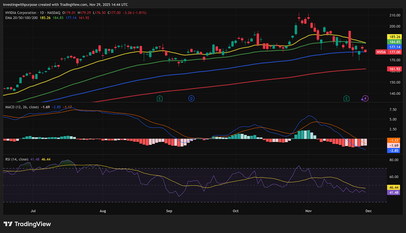406x233 pixels.
Task: Click the 170.00 price scale label
Action: [395, 60]
